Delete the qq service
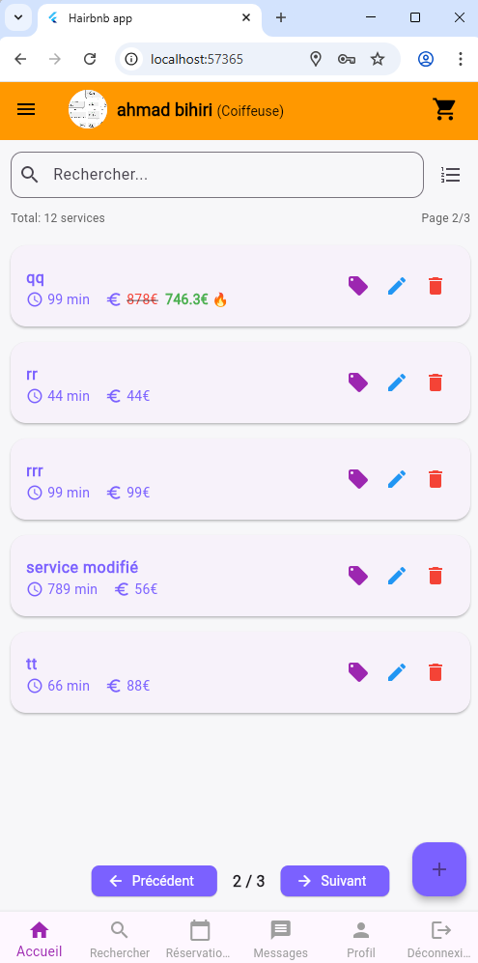The image size is (478, 963). pyautogui.click(x=435, y=286)
